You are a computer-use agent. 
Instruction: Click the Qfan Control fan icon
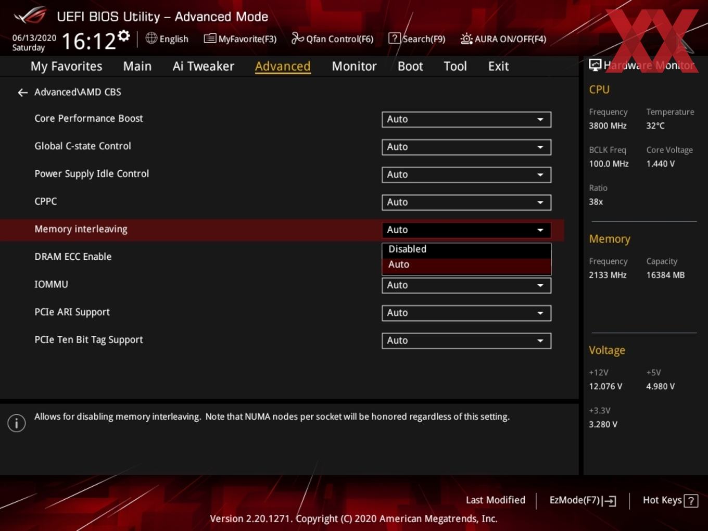297,38
